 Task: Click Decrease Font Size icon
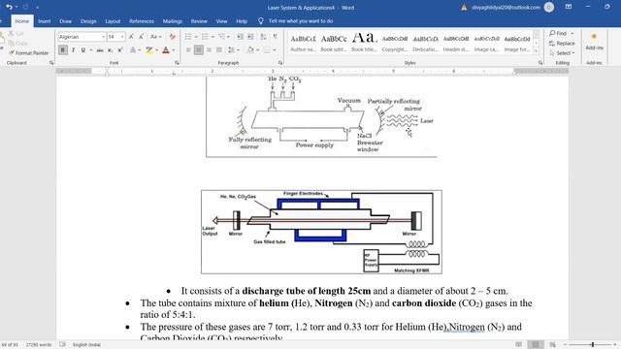(x=141, y=37)
